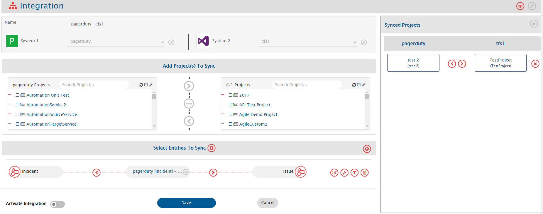Click the bidirectional sync arrow icon
The image size is (543, 214).
(189, 104)
